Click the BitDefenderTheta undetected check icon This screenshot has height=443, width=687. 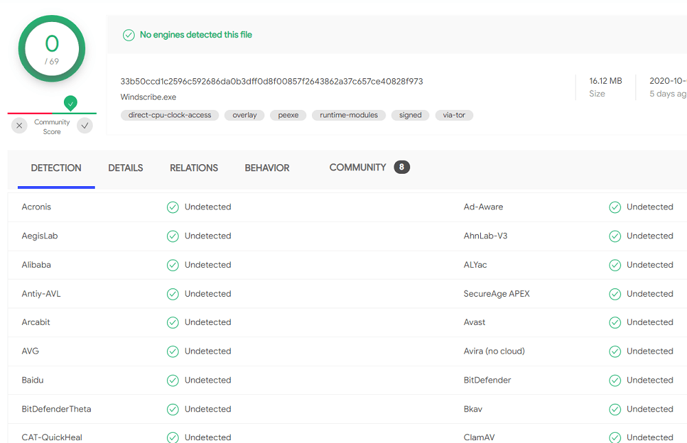(172, 409)
